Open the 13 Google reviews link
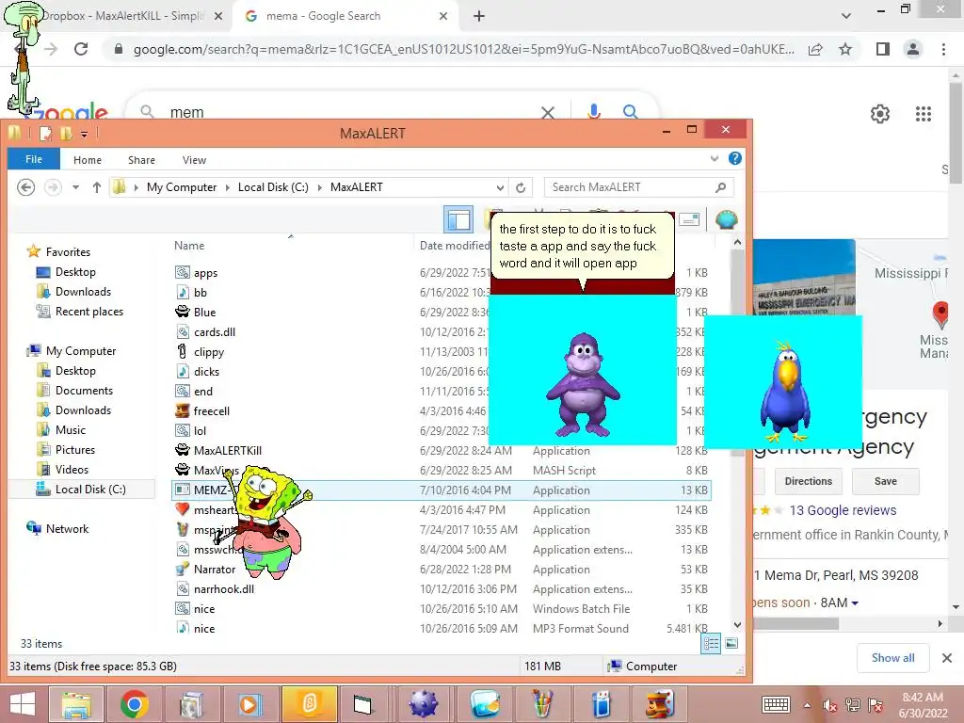Image resolution: width=964 pixels, height=723 pixels. click(x=843, y=510)
